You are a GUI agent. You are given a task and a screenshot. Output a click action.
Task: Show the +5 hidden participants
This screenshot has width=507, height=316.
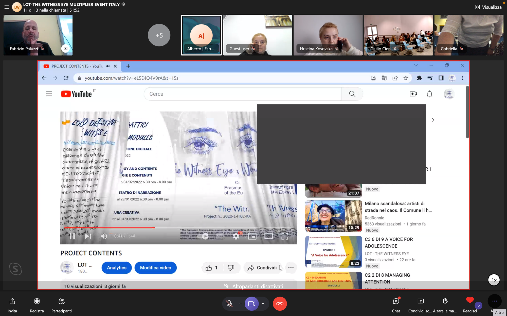(159, 35)
